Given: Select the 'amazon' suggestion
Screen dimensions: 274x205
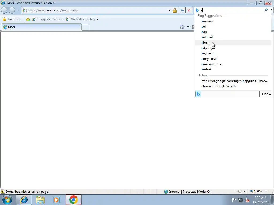Looking at the screenshot, I should pos(233,21).
